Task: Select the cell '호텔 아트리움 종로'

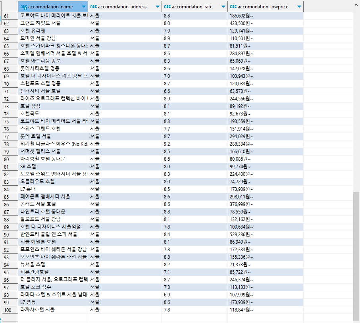Action: [53, 61]
